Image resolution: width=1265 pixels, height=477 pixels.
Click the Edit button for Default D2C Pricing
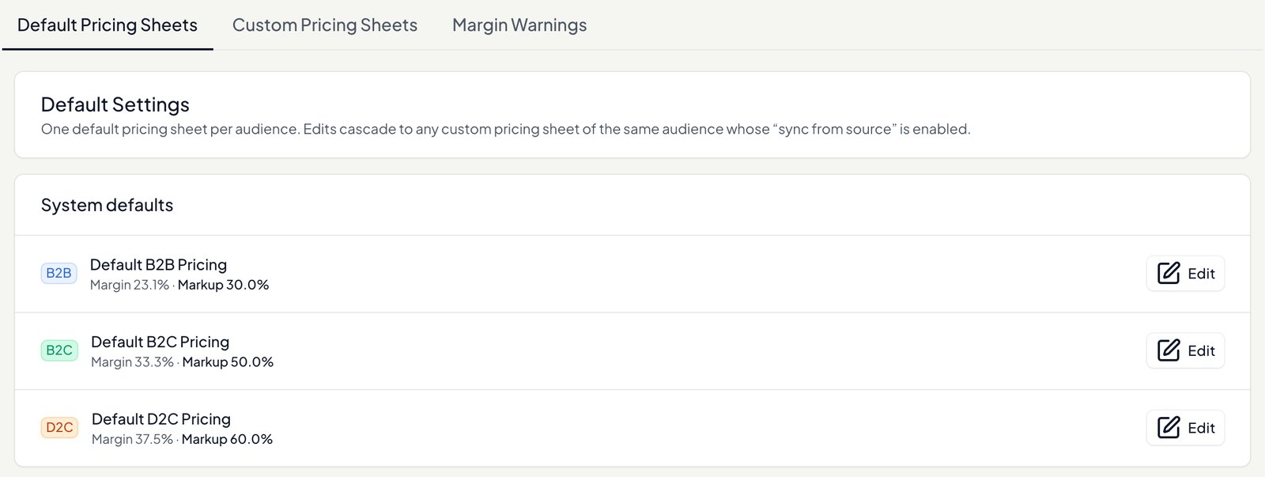[x=1185, y=428]
